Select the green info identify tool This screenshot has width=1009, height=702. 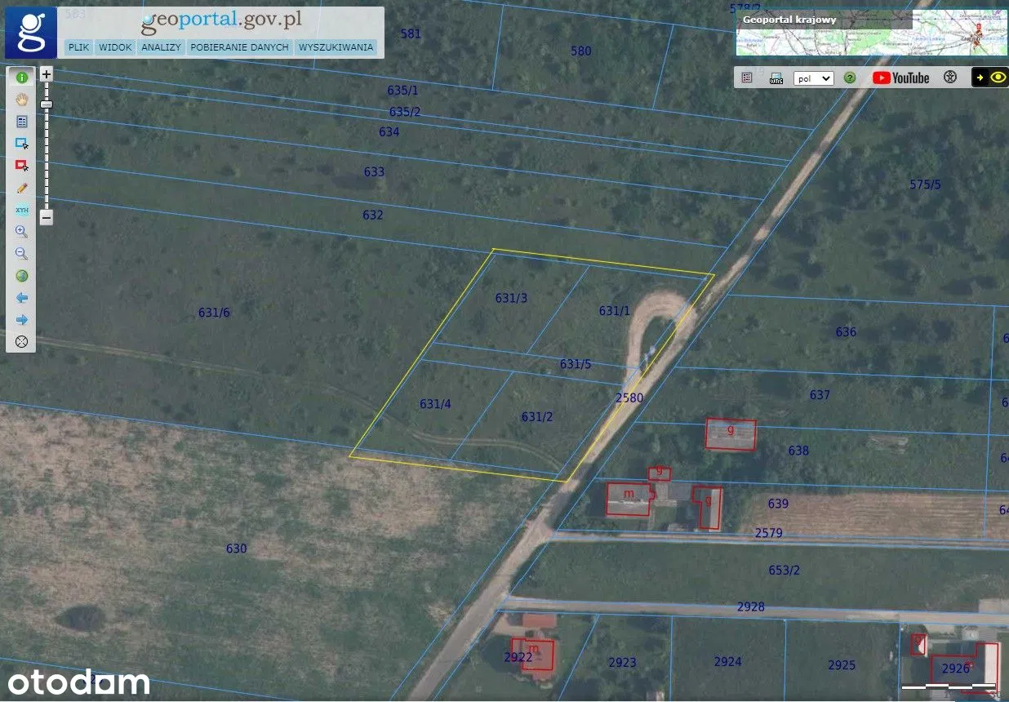pyautogui.click(x=22, y=78)
